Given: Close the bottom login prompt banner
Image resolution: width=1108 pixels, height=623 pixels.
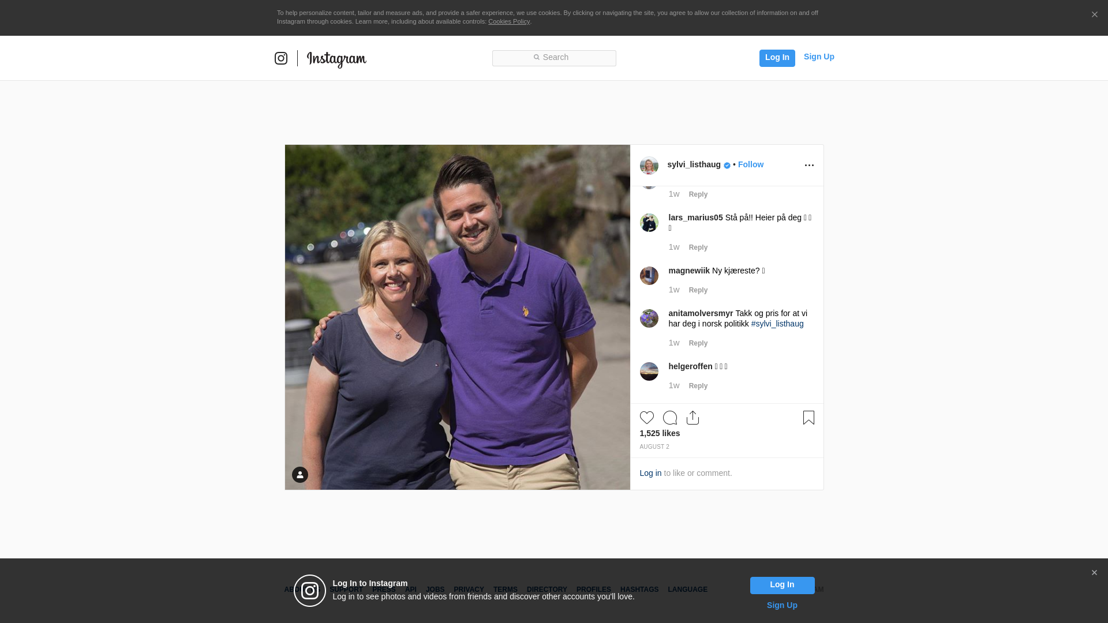Looking at the screenshot, I should (1094, 573).
